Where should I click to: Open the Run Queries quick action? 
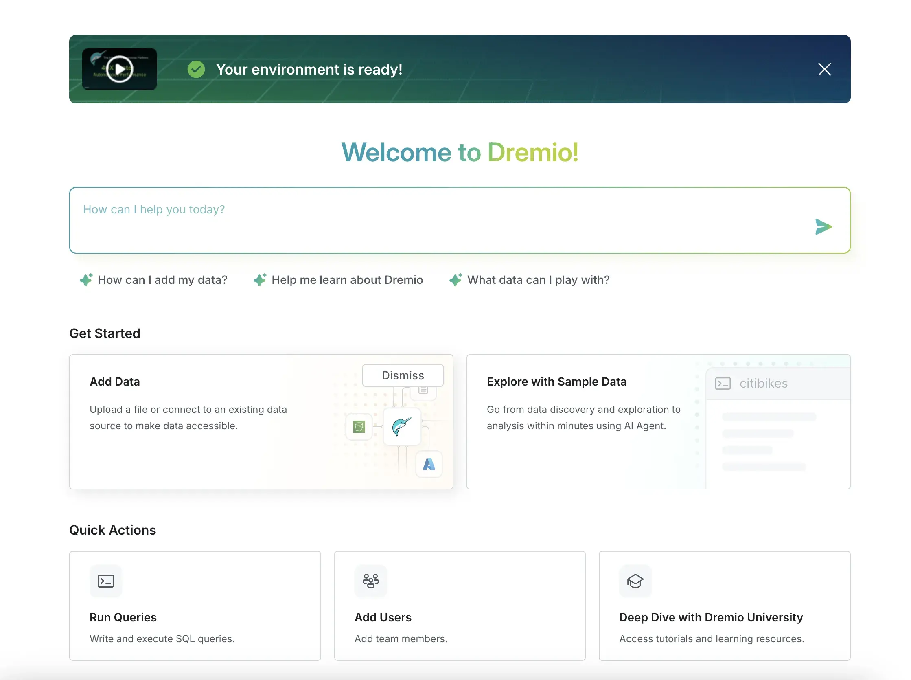(195, 606)
